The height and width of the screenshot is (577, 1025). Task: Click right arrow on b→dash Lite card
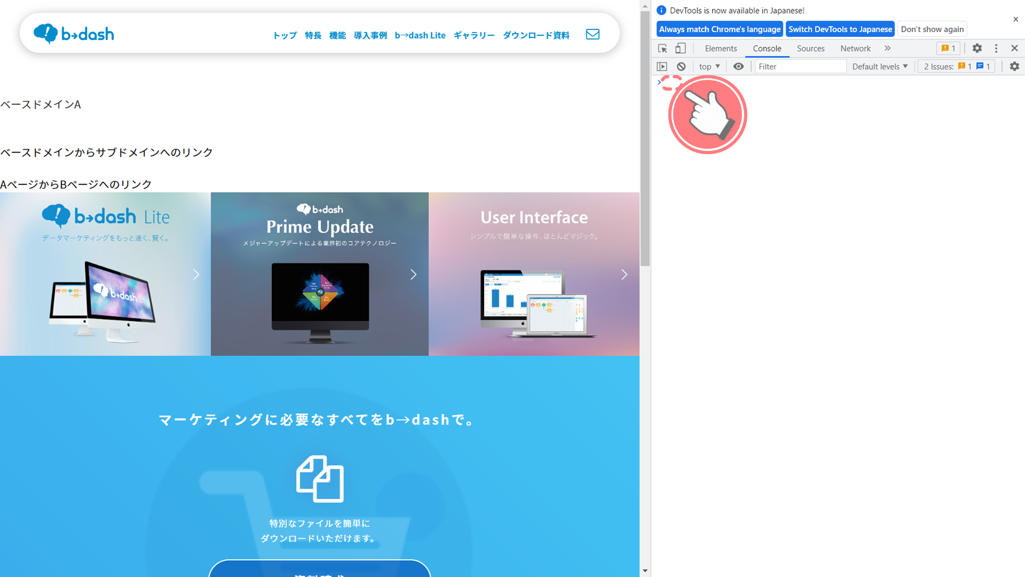click(x=196, y=275)
